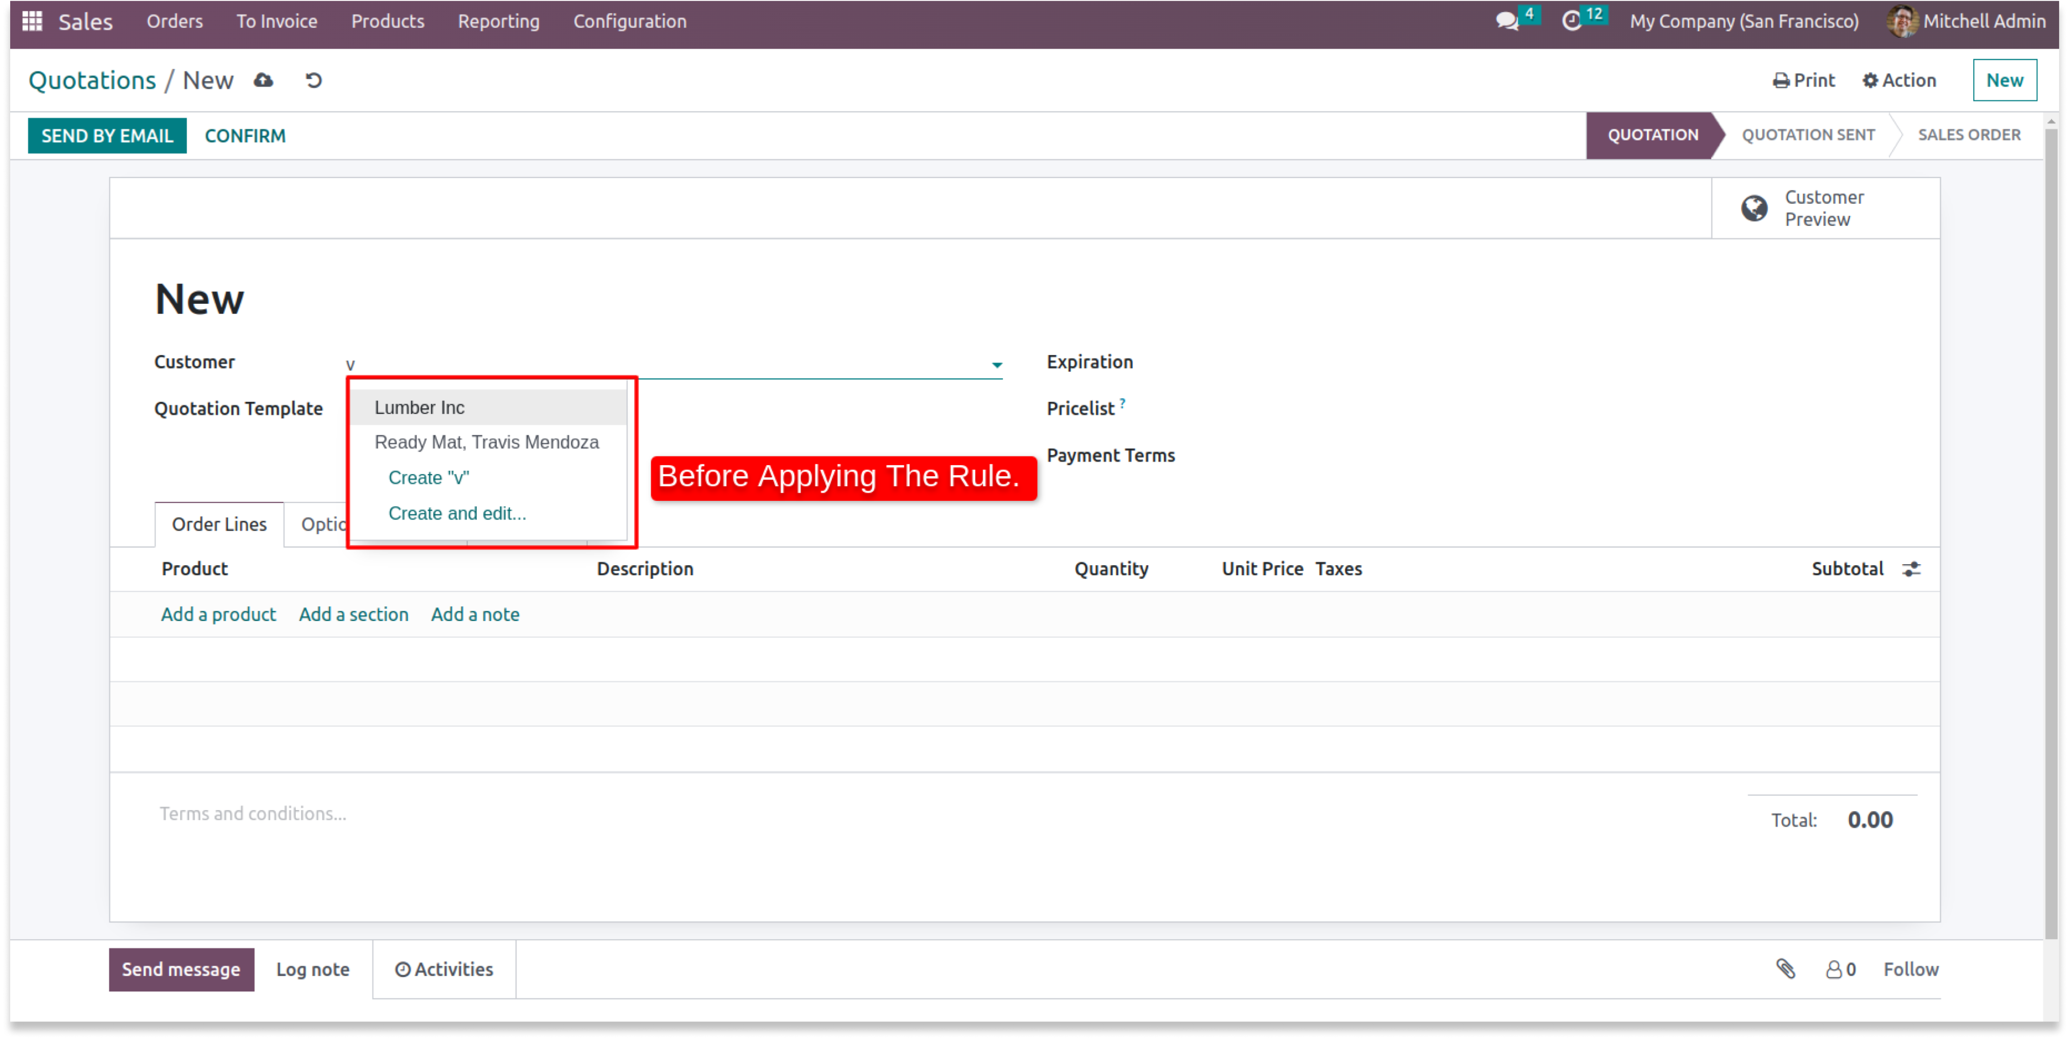Click the followers count icon
2069x1038 pixels.
point(1841,970)
